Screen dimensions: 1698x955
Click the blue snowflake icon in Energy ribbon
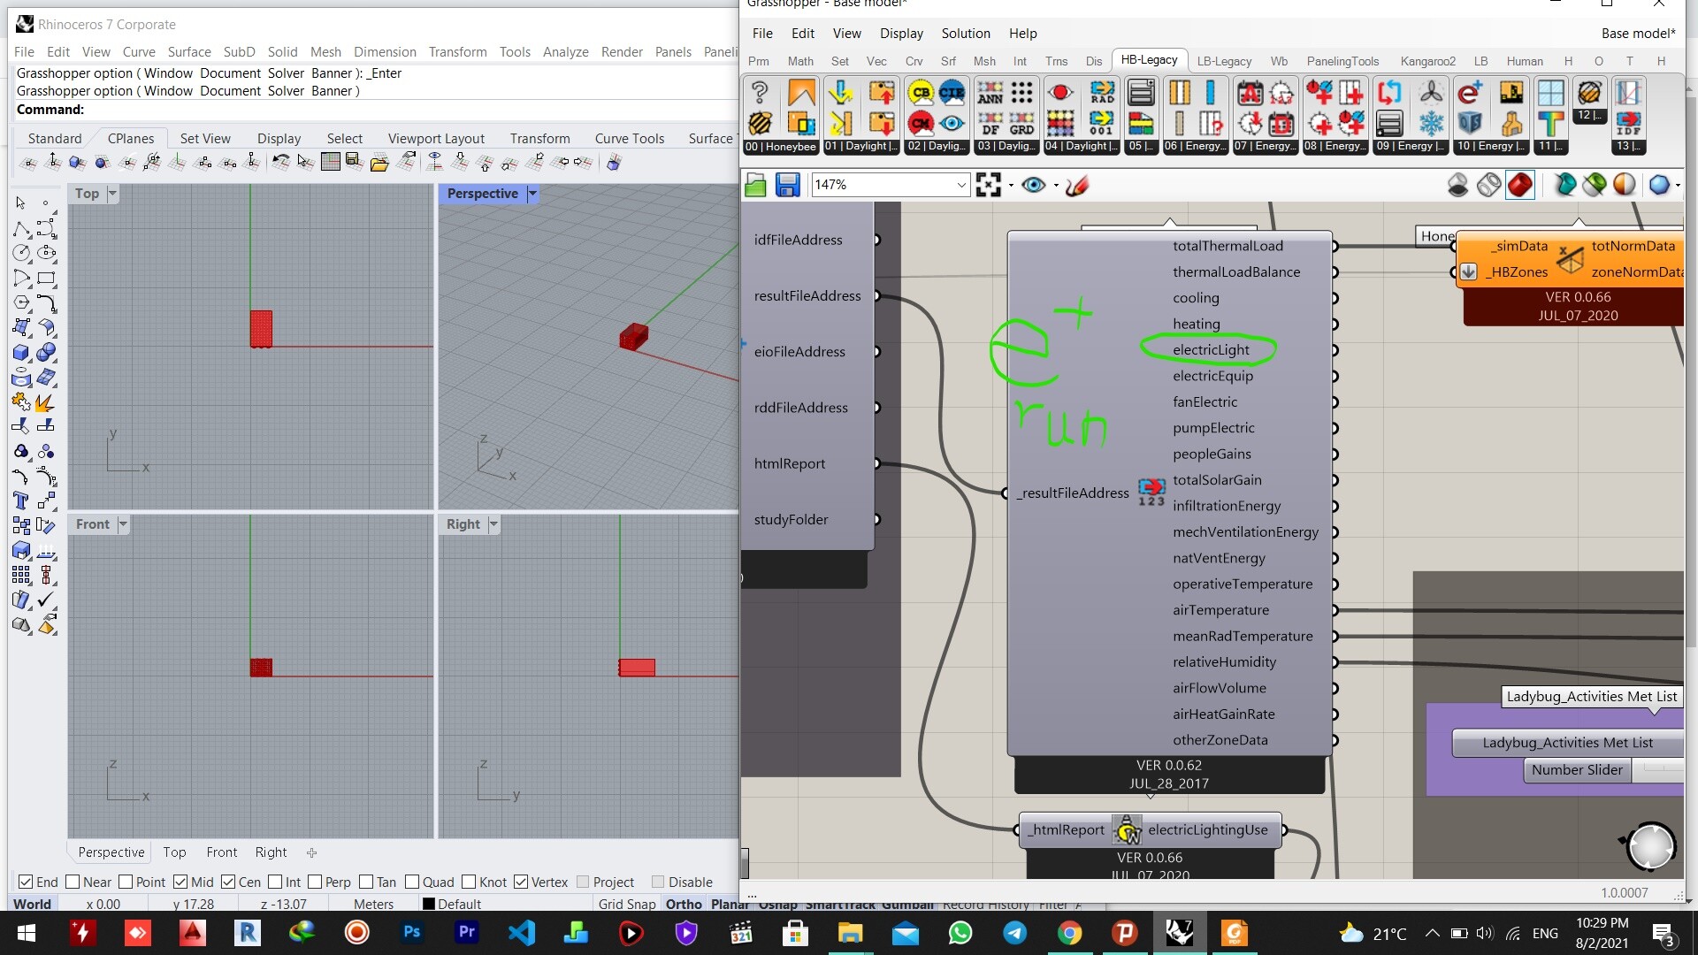pos(1430,123)
